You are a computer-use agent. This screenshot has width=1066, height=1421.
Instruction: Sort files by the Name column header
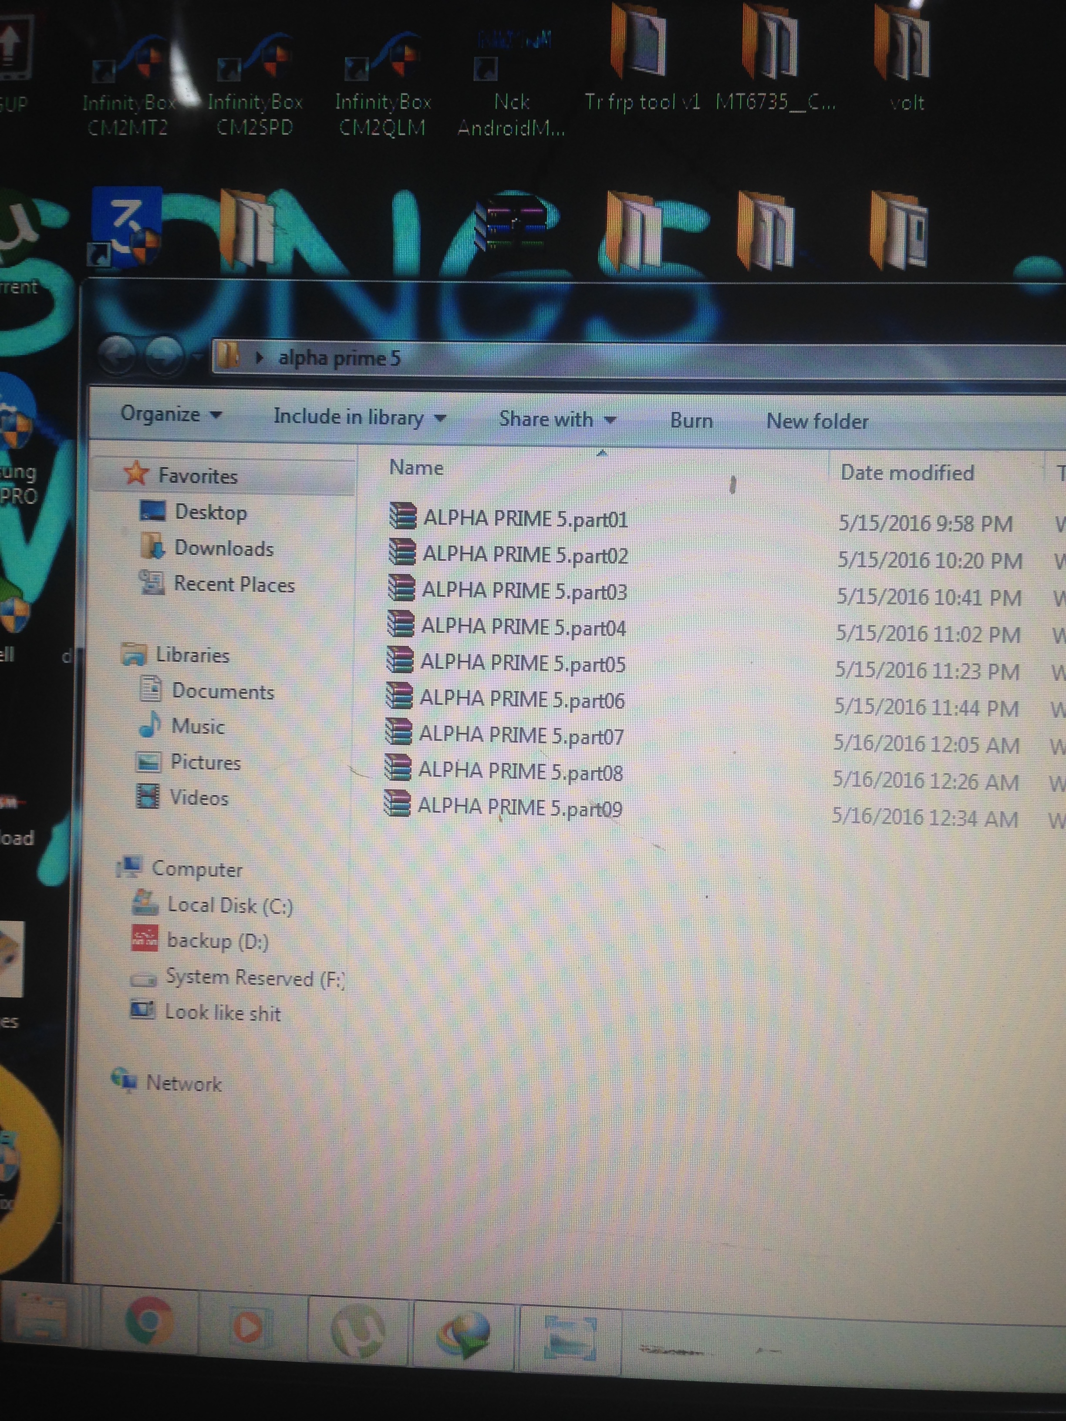tap(416, 468)
